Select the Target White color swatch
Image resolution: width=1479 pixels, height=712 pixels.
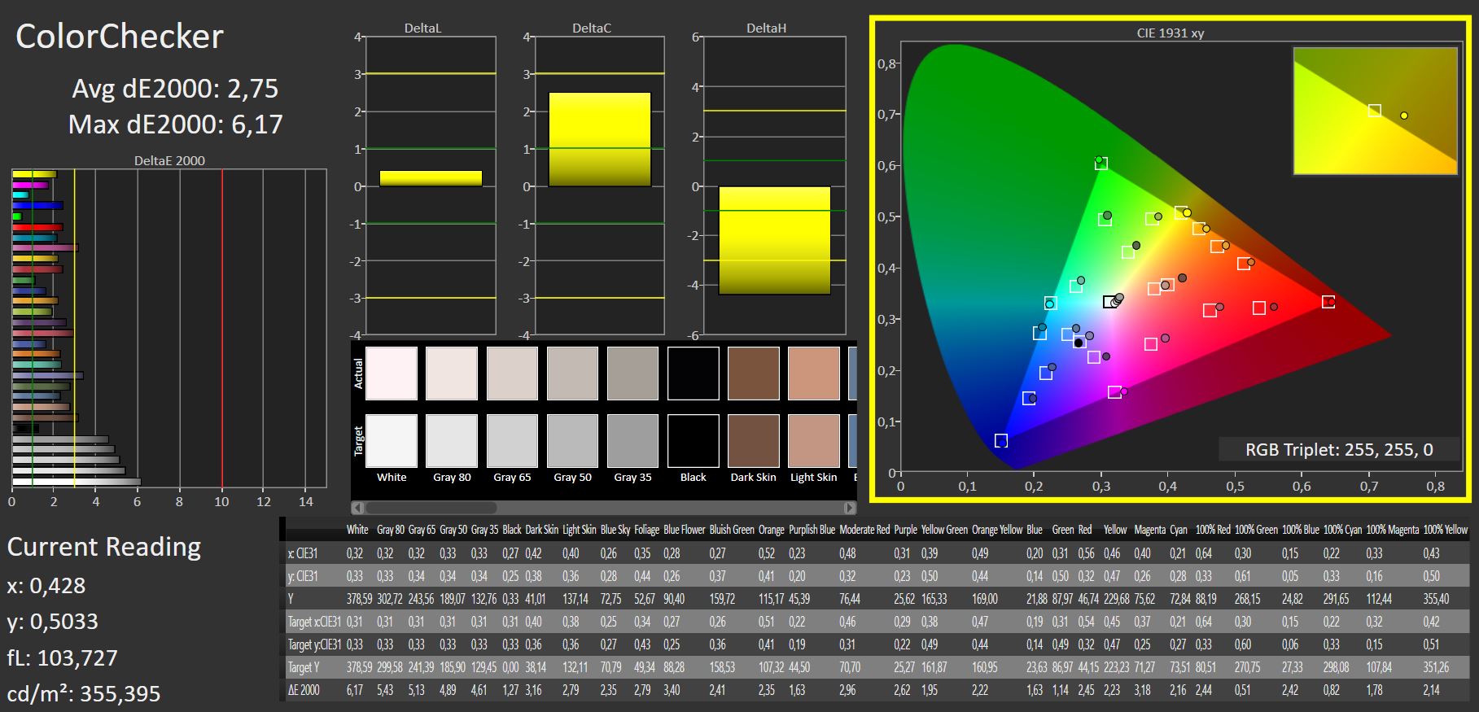tap(392, 441)
